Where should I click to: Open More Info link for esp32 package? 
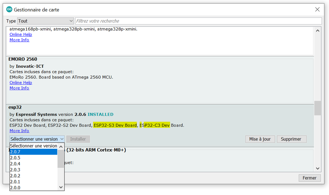point(19,131)
